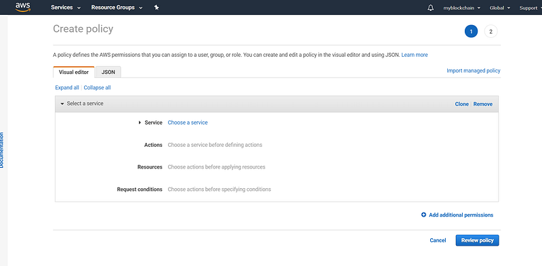This screenshot has height=266, width=542.
Task: Open the Learn more link
Action: [x=415, y=55]
